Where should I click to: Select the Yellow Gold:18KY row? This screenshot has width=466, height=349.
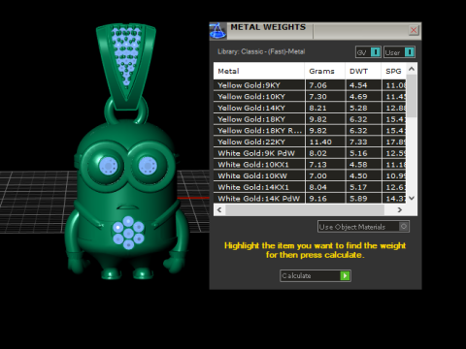(310, 119)
